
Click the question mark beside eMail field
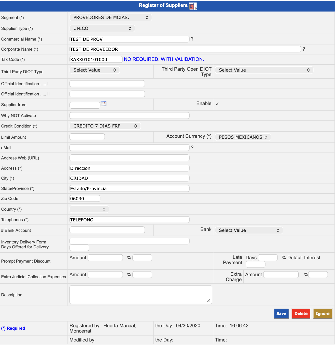coord(192,148)
